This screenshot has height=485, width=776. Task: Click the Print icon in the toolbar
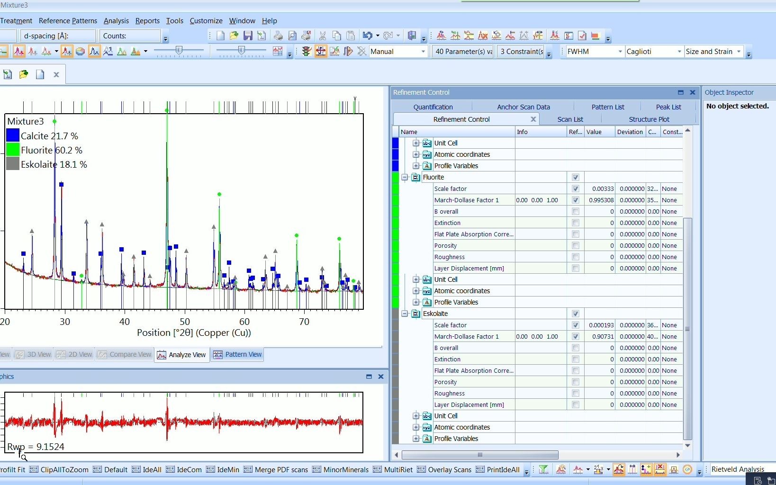[x=279, y=36]
